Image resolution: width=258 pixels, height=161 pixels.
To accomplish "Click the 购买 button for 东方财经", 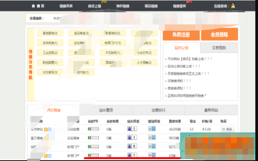I will click(228, 129).
